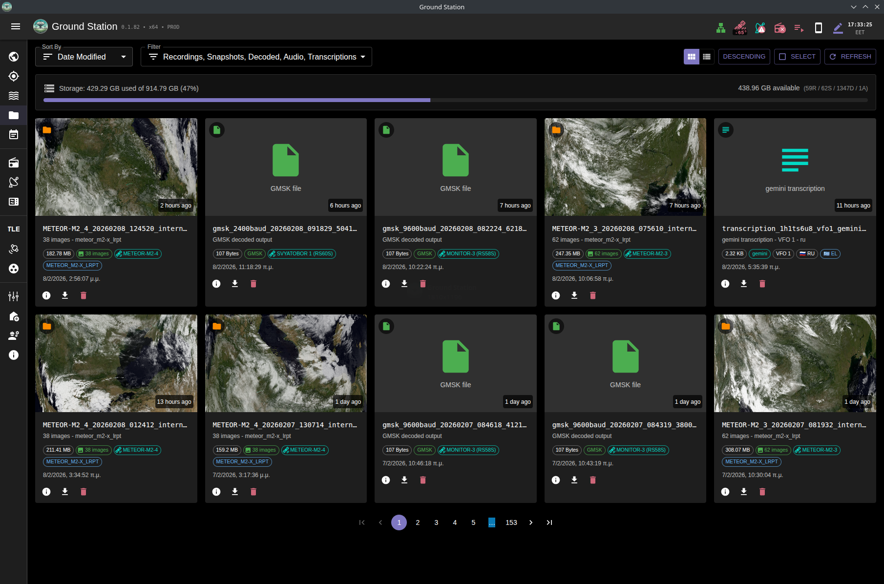
Task: Select the satellite dish antenna sidebar icon
Action: point(14,182)
